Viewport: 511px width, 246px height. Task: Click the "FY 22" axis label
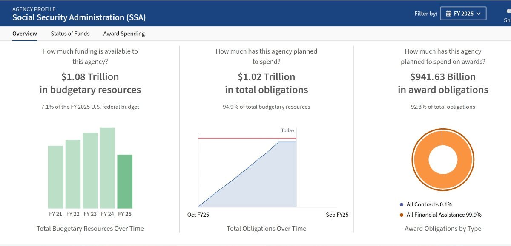pos(73,214)
